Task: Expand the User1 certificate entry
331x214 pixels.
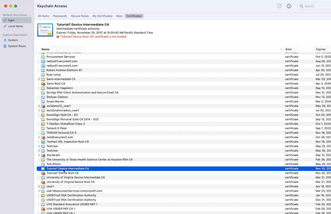Action: pos(39,186)
